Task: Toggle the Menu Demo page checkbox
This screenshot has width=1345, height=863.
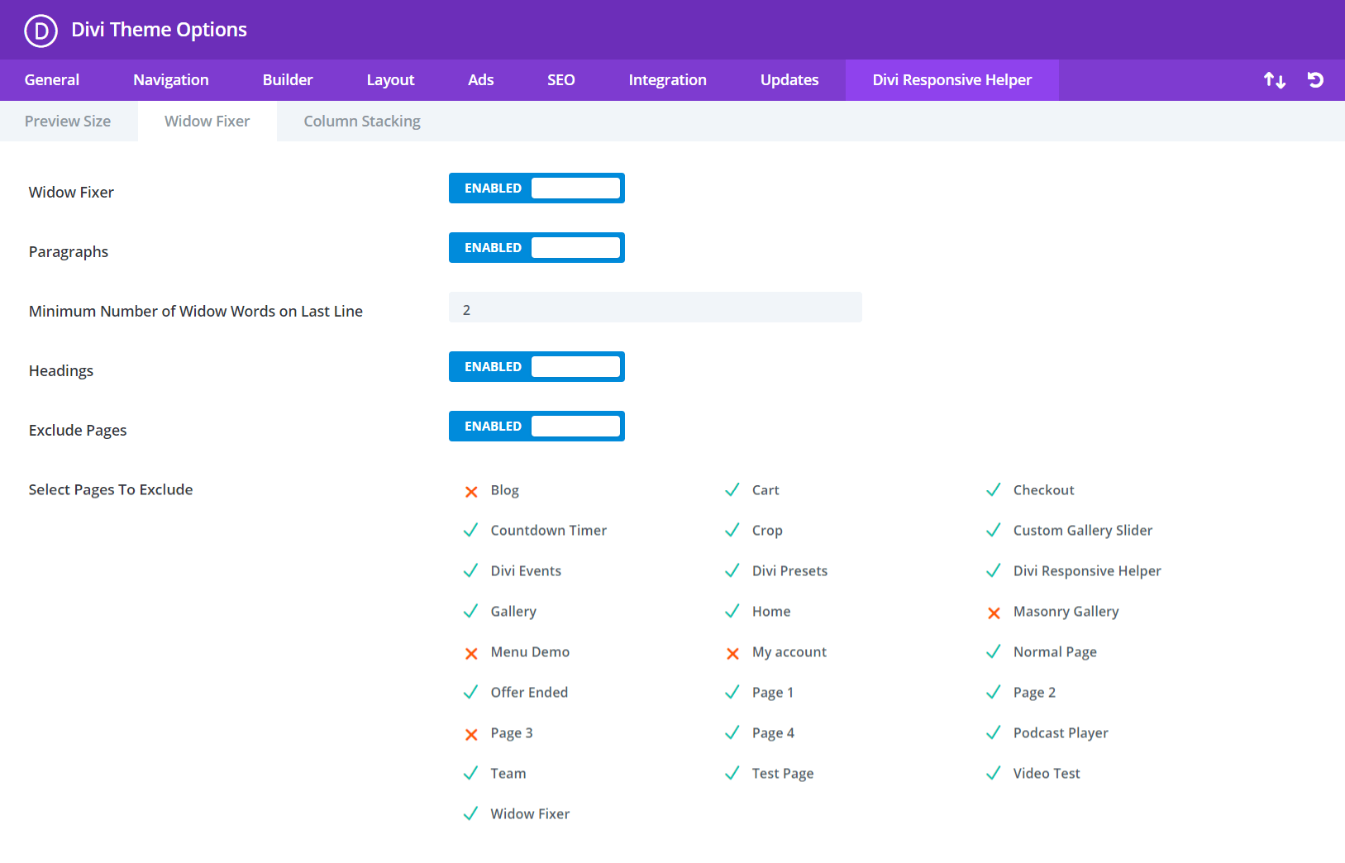Action: pos(471,654)
